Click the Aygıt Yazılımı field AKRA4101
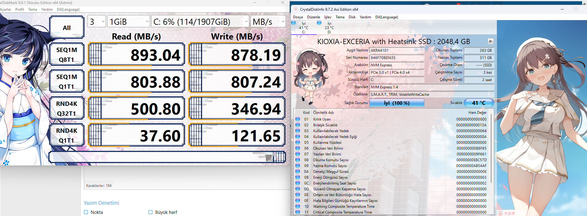This screenshot has width=587, height=216. click(x=397, y=50)
